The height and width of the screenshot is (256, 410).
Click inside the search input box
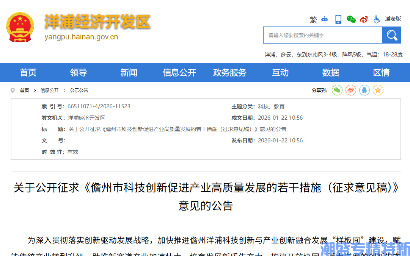(322, 35)
